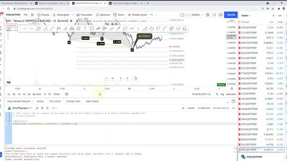Screen dimensions: 287x161
Task: Expand the Vadeli watchlist dropdown
Action: 246,16
